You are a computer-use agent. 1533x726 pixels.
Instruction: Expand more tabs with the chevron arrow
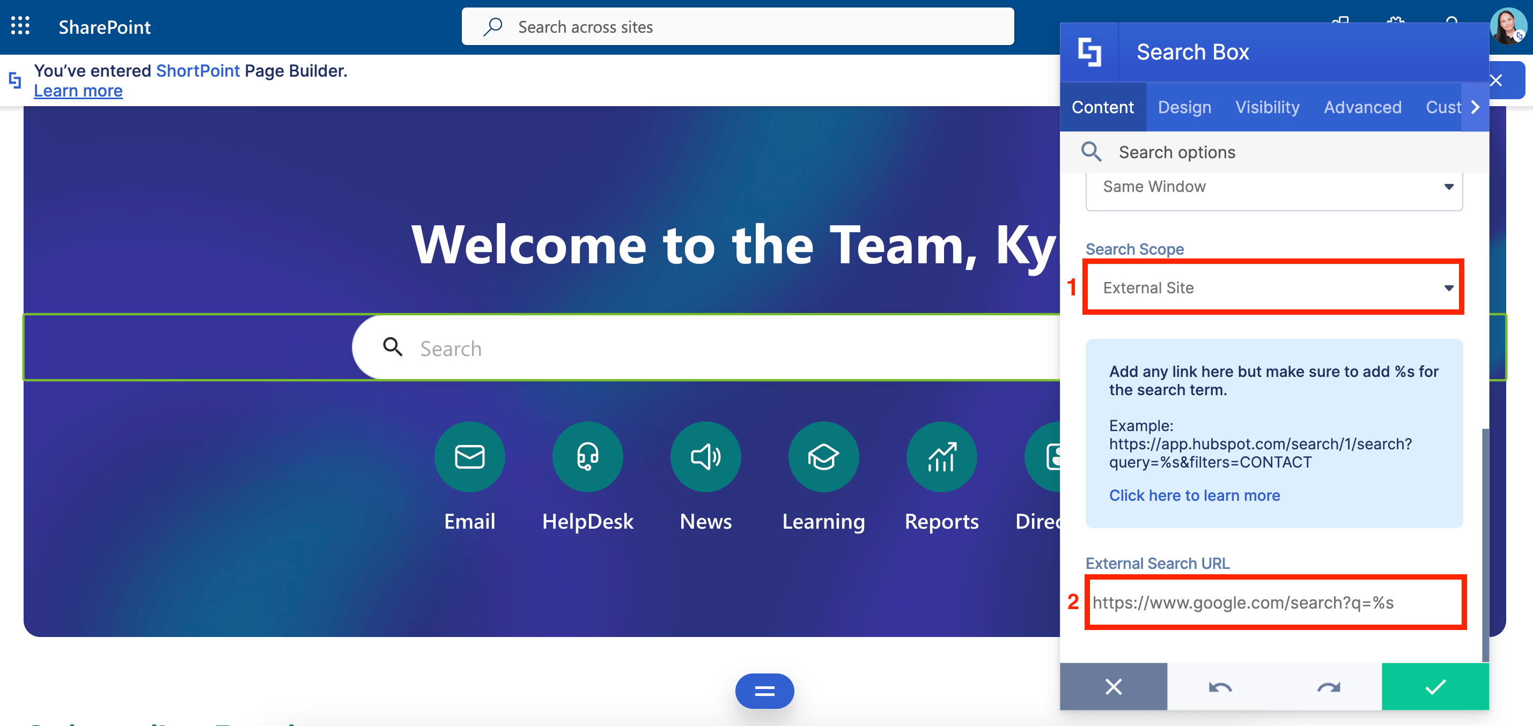coord(1475,107)
